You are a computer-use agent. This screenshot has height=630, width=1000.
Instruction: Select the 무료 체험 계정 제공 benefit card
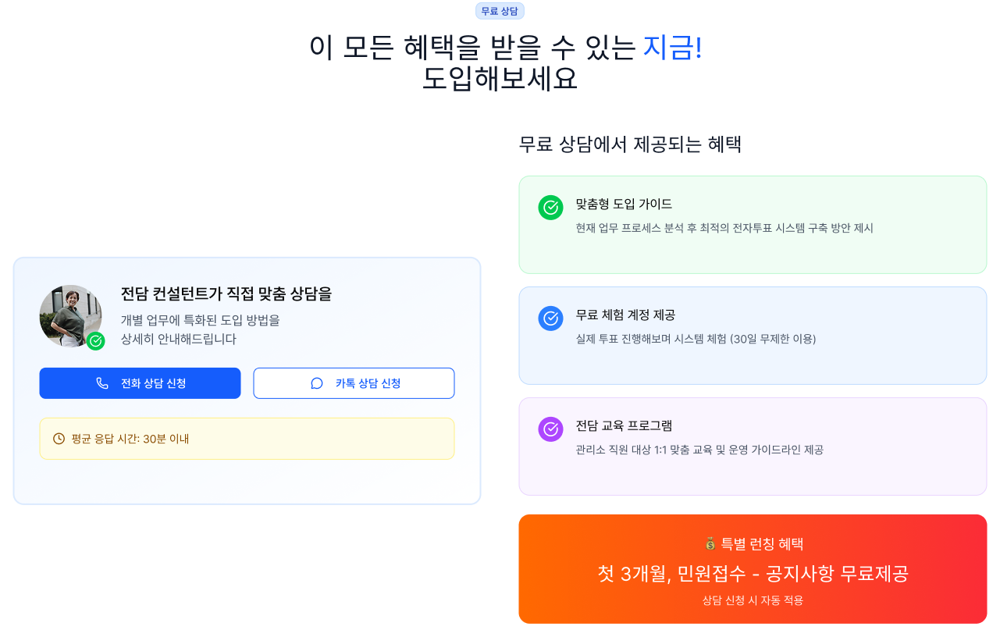click(753, 336)
